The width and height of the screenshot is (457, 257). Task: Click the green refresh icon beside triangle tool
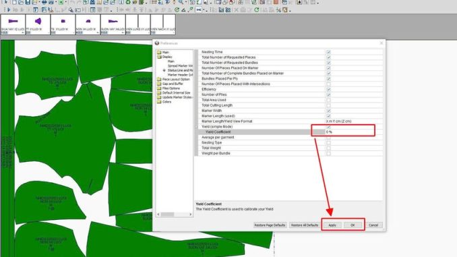177,9
